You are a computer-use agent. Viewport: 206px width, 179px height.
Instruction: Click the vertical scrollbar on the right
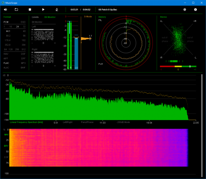(202, 125)
